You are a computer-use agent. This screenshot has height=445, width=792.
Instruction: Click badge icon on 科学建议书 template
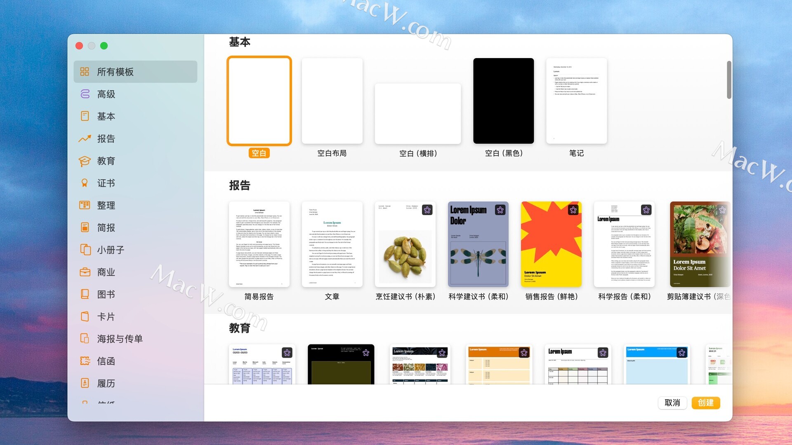(x=500, y=210)
